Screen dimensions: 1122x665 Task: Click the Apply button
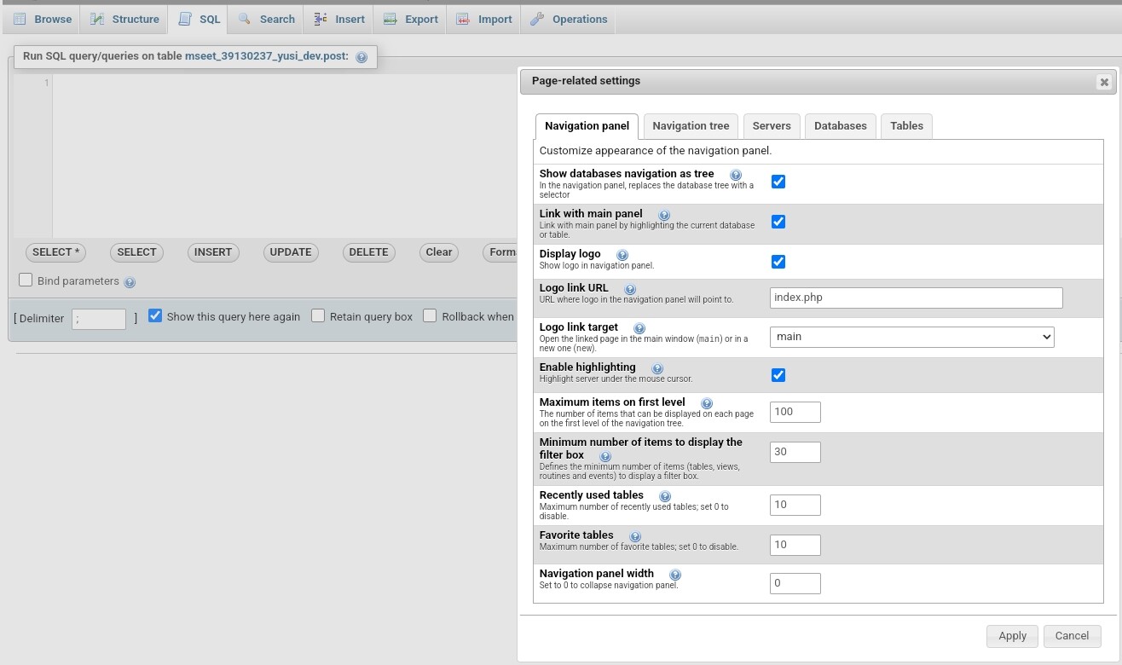pyautogui.click(x=1012, y=636)
